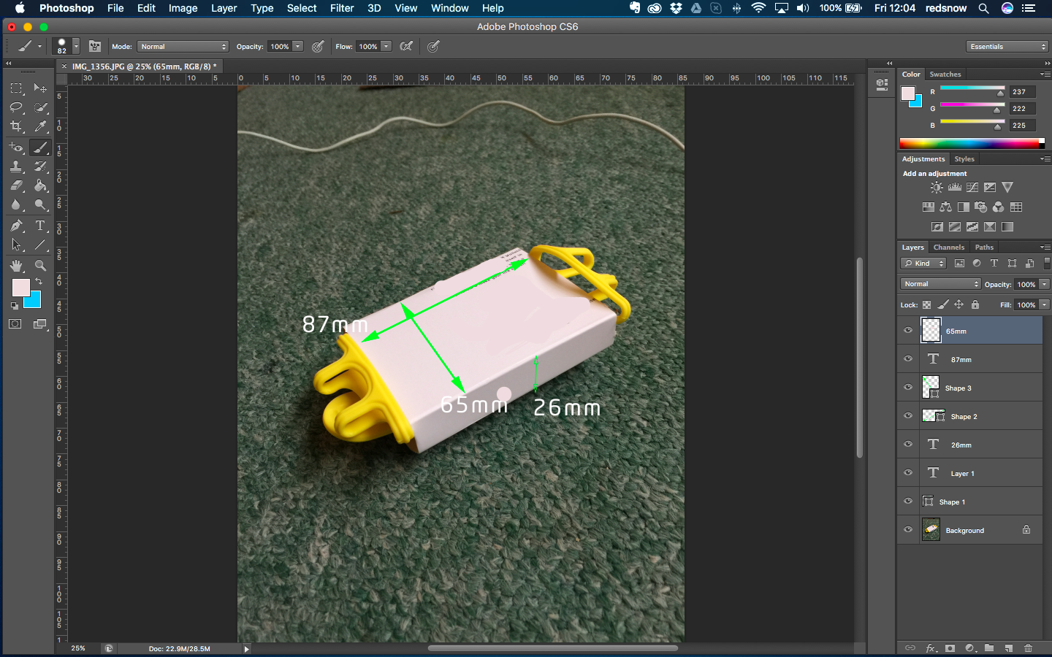
Task: Pick the Hand tool
Action: pos(16,266)
